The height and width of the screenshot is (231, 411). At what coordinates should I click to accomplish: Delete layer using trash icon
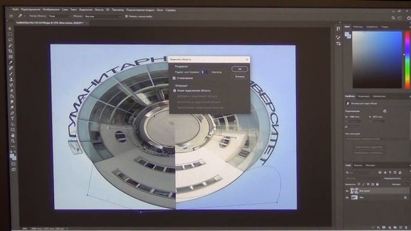(x=405, y=228)
